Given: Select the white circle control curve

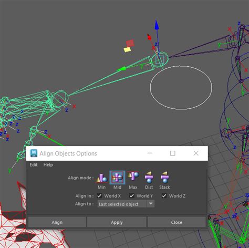Looking at the screenshot, I should coord(181,88).
